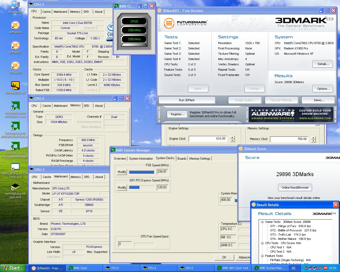Open the Arbeitsplatz desktop icon
This screenshot has width=340, height=272.
pos(15,7)
